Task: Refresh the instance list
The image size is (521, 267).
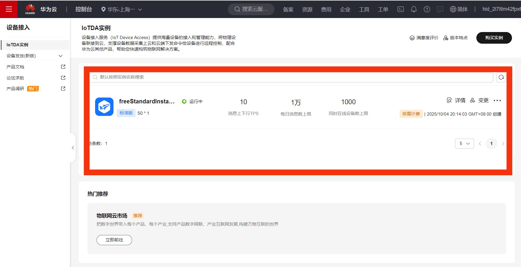Action: pos(501,77)
